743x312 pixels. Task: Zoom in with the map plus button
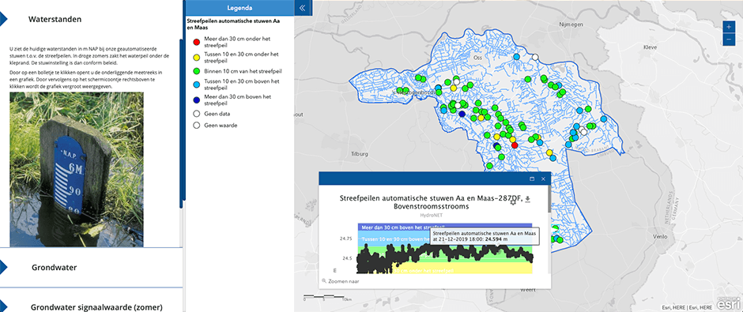click(x=728, y=27)
